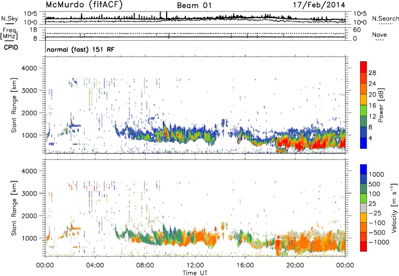Select the Beam 01 heading
The height and width of the screenshot is (276, 399).
194,5
